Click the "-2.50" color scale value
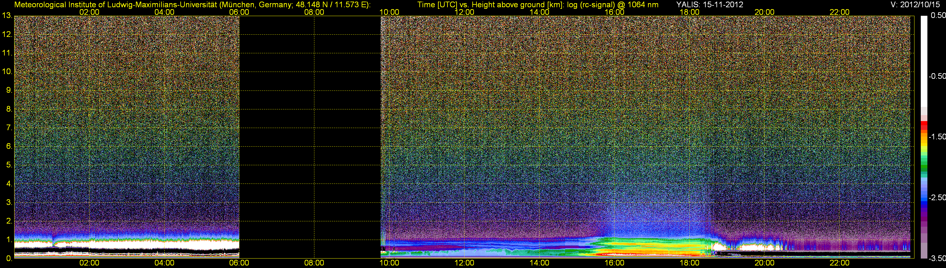This screenshot has width=946, height=268. pyautogui.click(x=937, y=197)
